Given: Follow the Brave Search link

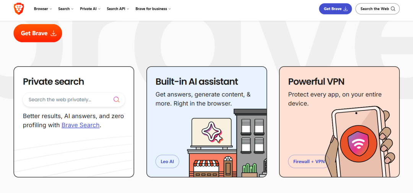Looking at the screenshot, I should click(80, 125).
